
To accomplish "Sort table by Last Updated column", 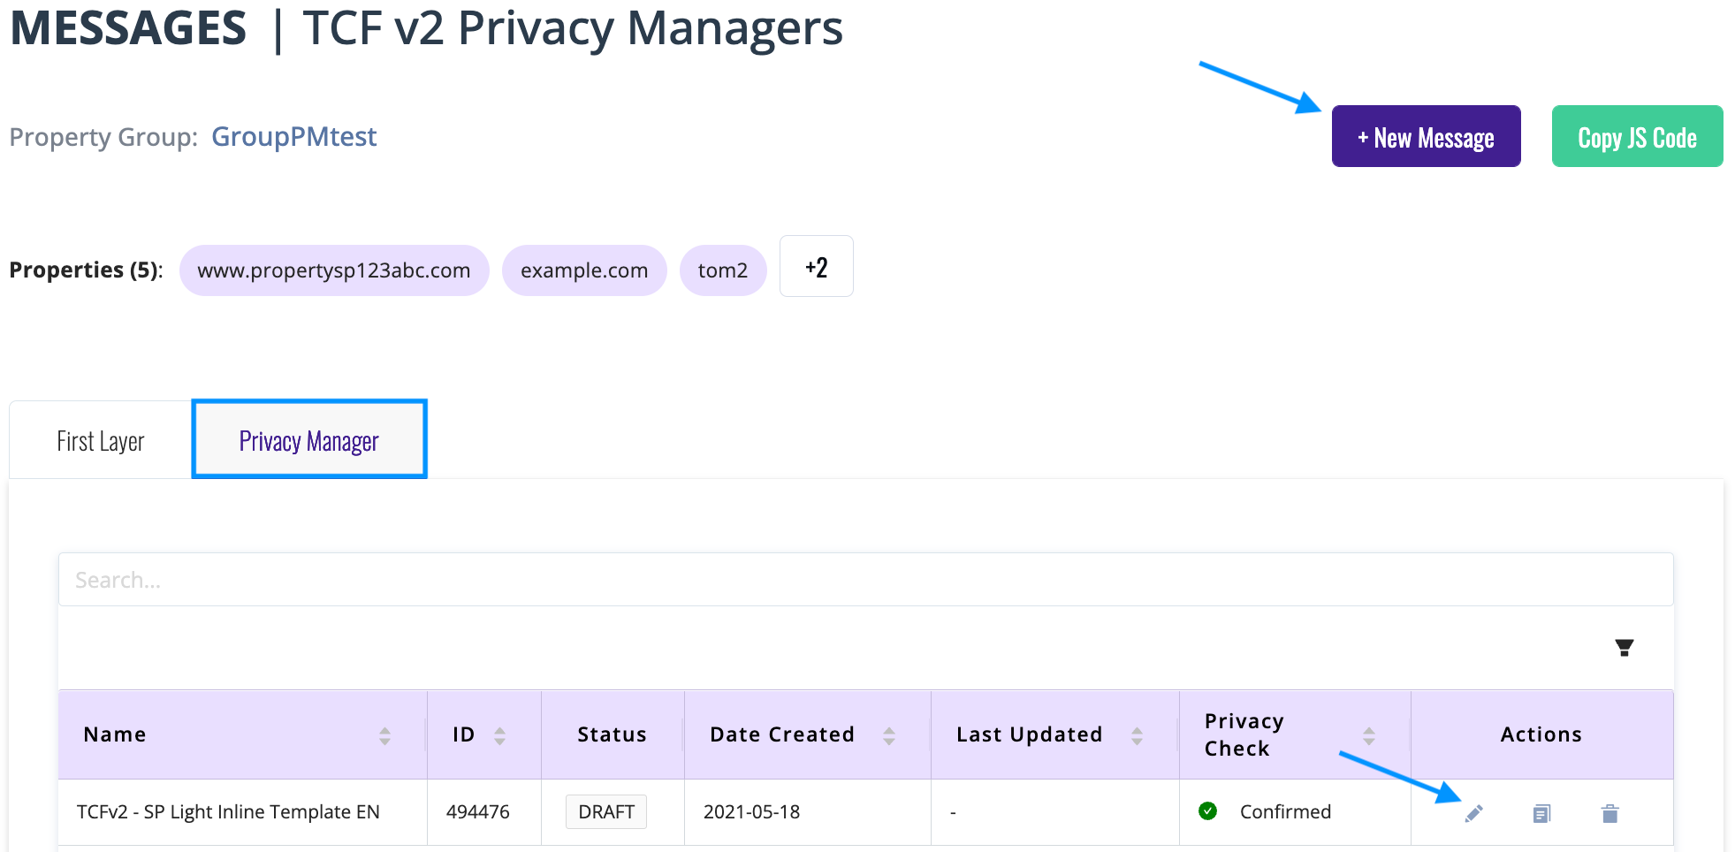I will click(x=1137, y=735).
